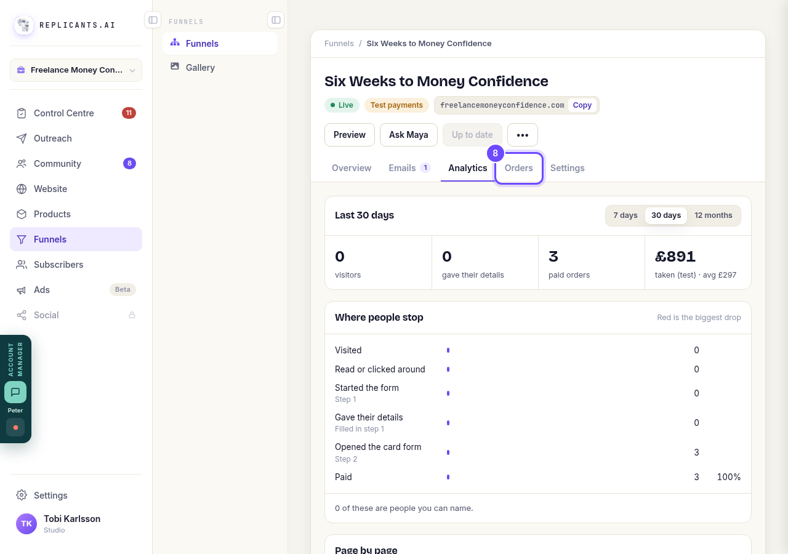Viewport: 788px width, 554px height.
Task: Open the Freelance Money Con... workspace dropdown
Action: [76, 70]
